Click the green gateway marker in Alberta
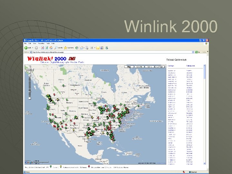 [63, 85]
